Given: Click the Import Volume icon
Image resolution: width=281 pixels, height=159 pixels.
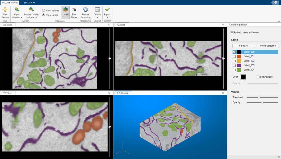Looking at the screenshot, I should (x=17, y=10).
